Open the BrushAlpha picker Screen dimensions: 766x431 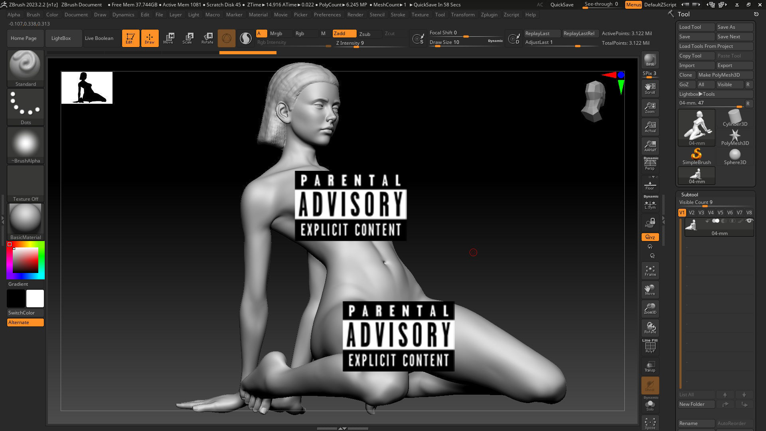pyautogui.click(x=26, y=145)
